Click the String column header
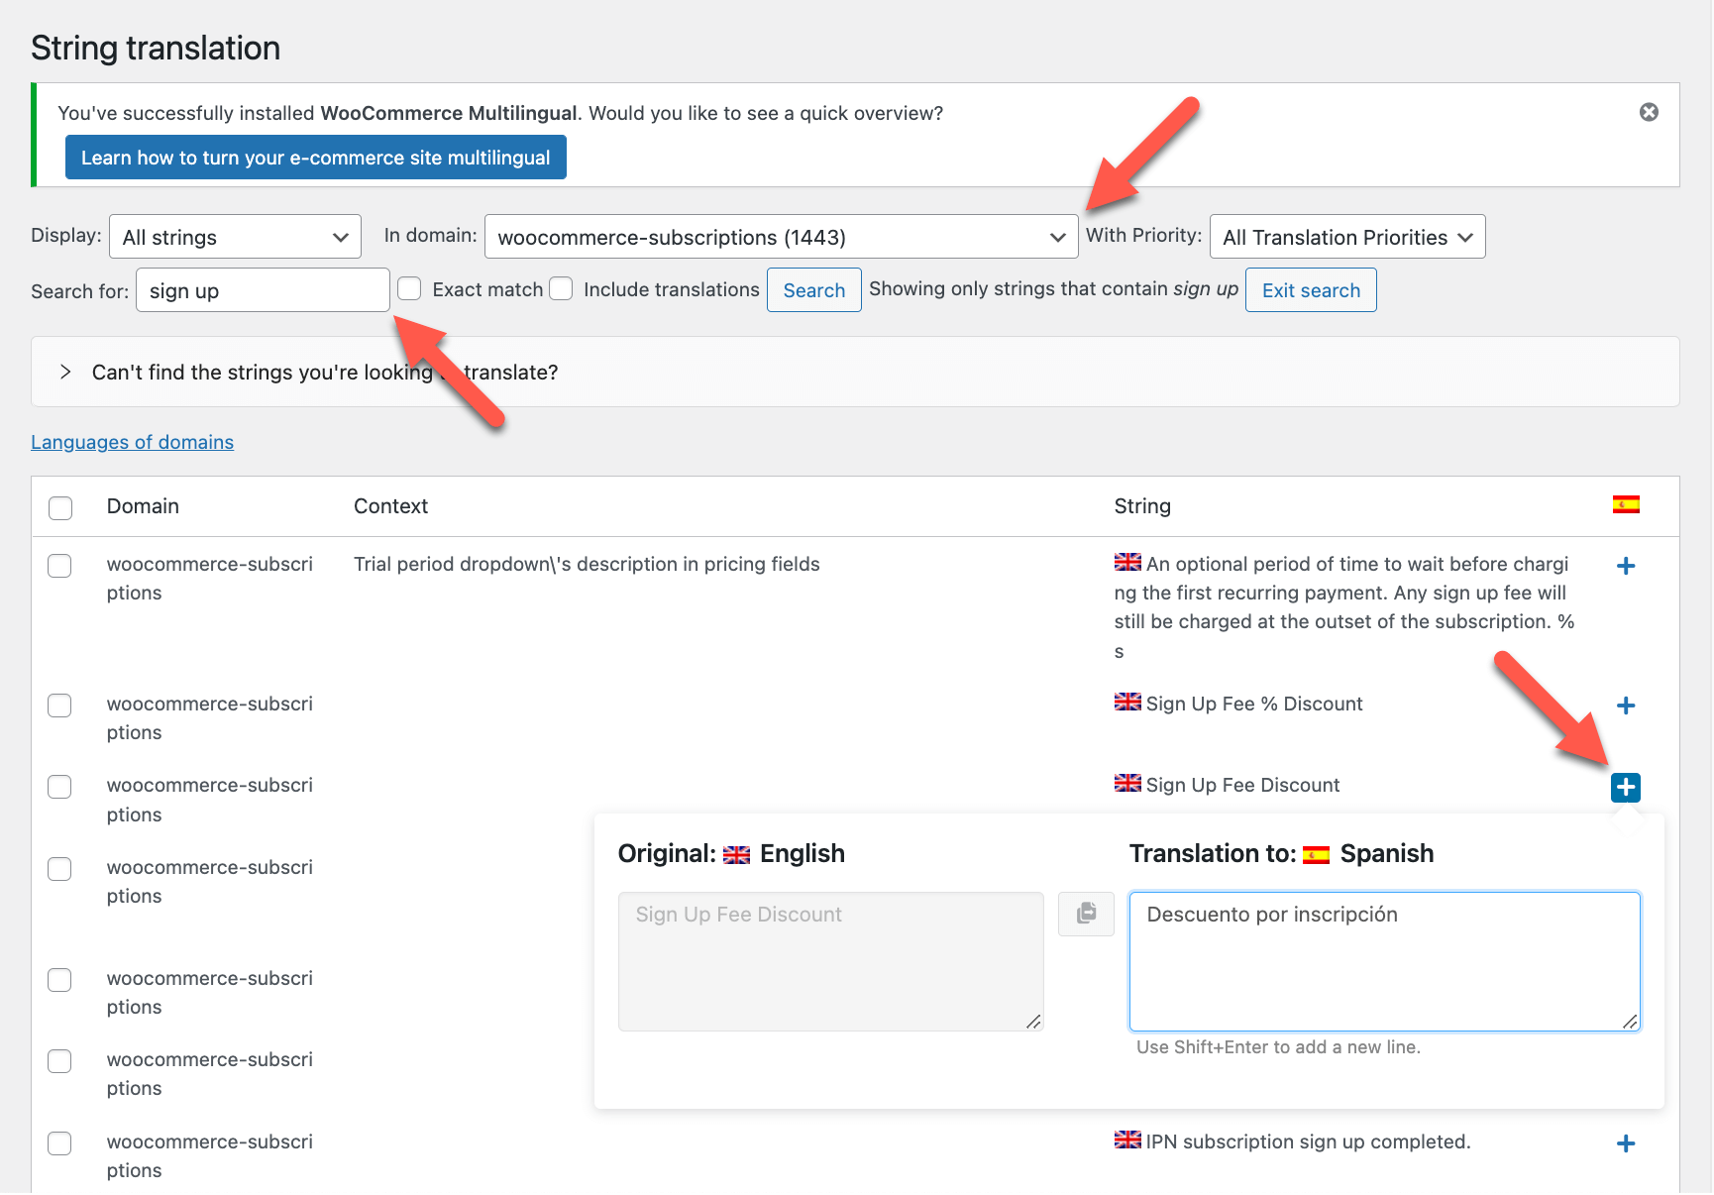Viewport: 1714px width, 1195px height. [1142, 506]
